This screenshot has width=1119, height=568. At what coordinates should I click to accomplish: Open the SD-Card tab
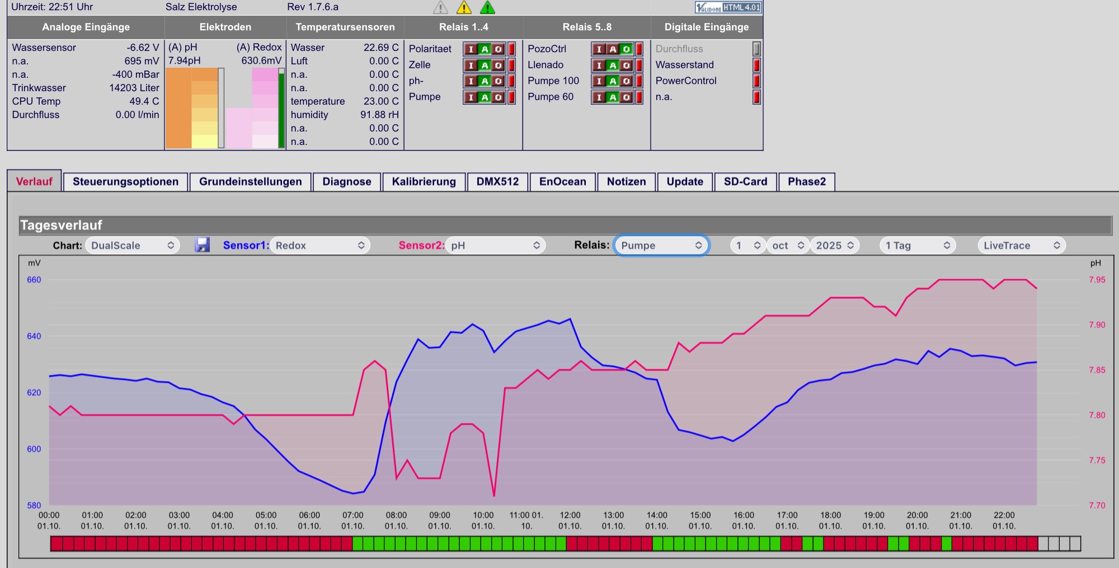pos(745,181)
